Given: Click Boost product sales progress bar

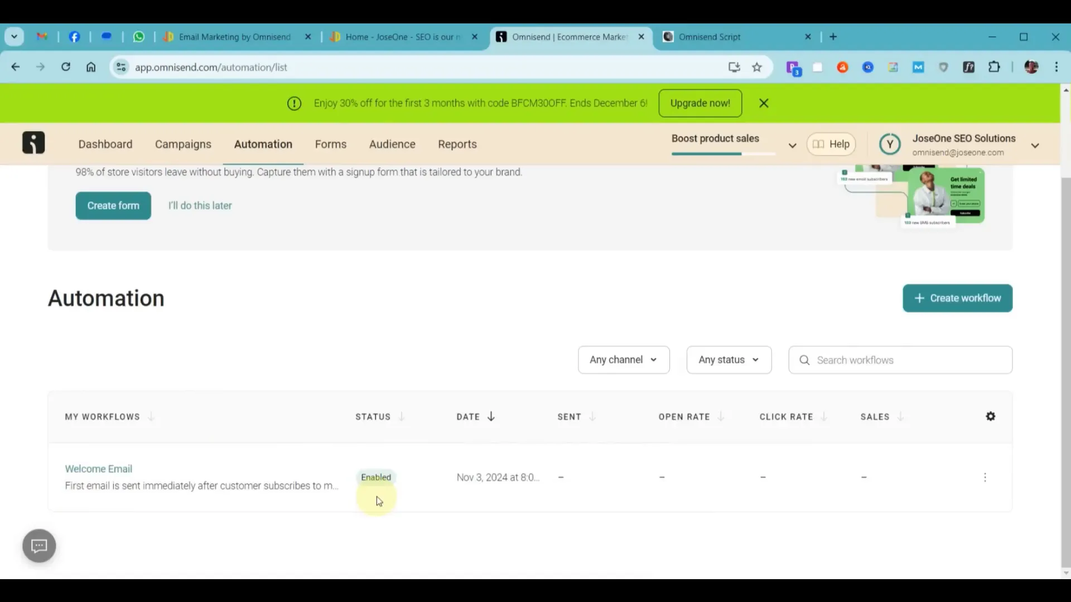Looking at the screenshot, I should coord(723,153).
